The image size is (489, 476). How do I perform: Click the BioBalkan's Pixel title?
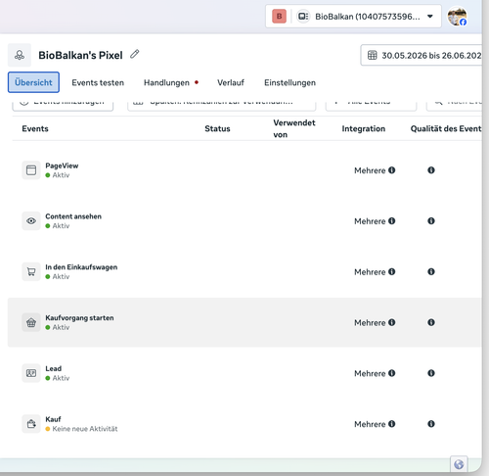80,55
